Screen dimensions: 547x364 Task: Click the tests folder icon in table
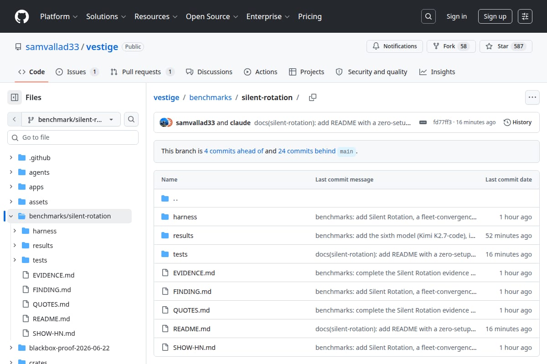pyautogui.click(x=165, y=254)
